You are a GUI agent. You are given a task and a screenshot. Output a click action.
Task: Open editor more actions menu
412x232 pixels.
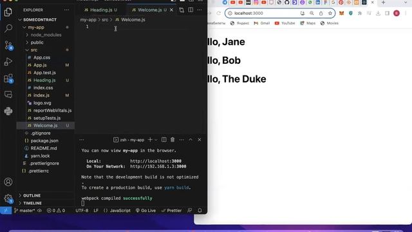(200, 10)
